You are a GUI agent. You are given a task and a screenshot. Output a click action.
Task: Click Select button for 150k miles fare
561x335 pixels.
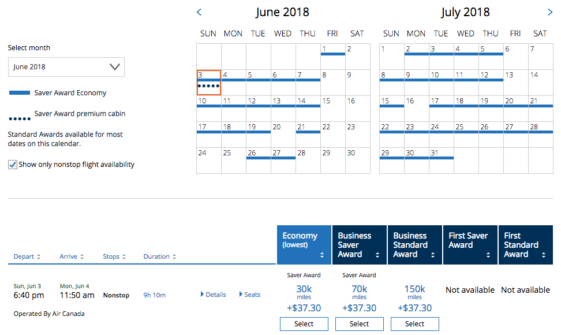click(414, 324)
